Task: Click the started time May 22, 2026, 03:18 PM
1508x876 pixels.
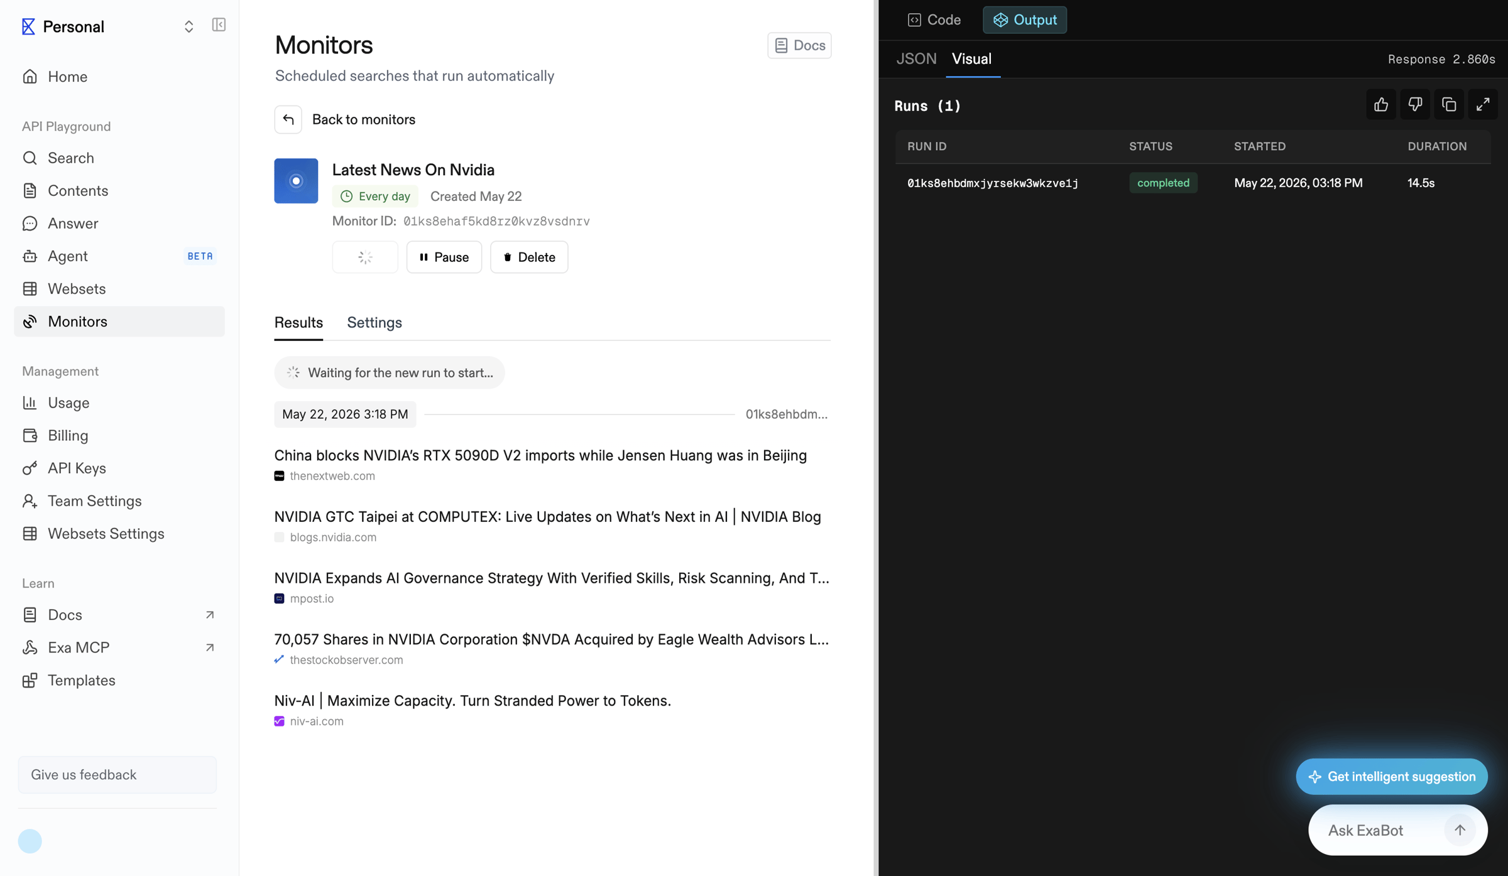Action: point(1298,183)
